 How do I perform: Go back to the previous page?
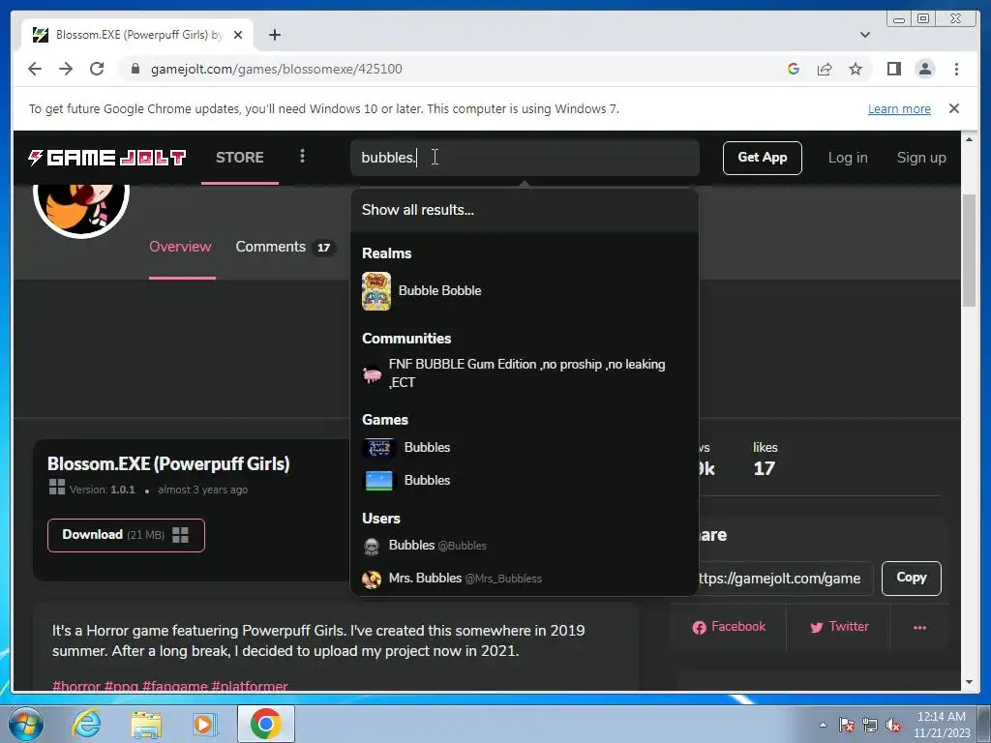pos(35,69)
